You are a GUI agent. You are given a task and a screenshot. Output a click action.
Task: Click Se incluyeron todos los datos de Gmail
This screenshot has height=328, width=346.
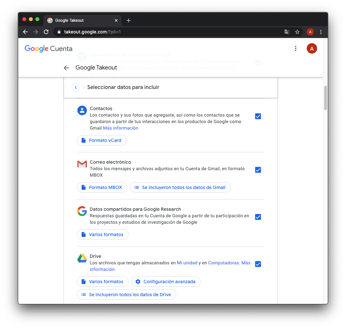click(x=180, y=187)
